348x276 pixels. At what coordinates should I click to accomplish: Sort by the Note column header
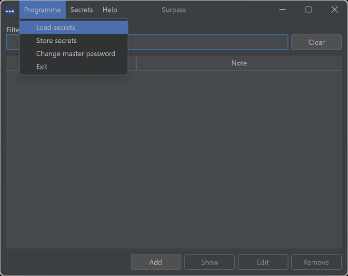tap(239, 63)
